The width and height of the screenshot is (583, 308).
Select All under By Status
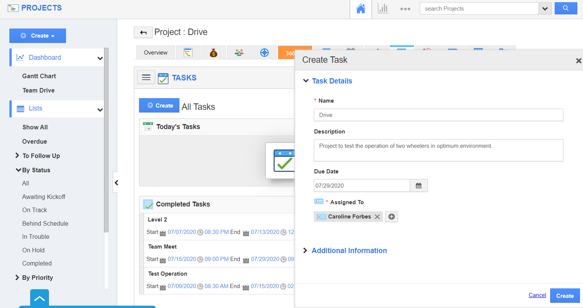pos(26,183)
